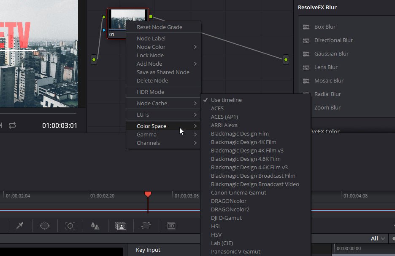Select Zoom Blur effect

pyautogui.click(x=327, y=107)
